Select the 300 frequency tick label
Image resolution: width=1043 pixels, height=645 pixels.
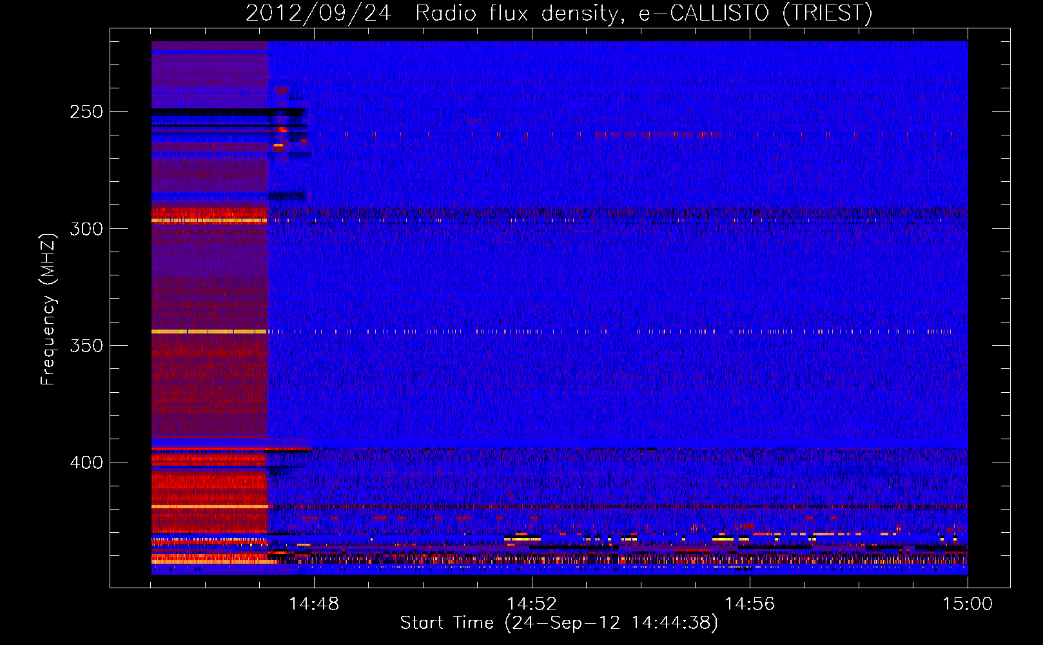[86, 229]
